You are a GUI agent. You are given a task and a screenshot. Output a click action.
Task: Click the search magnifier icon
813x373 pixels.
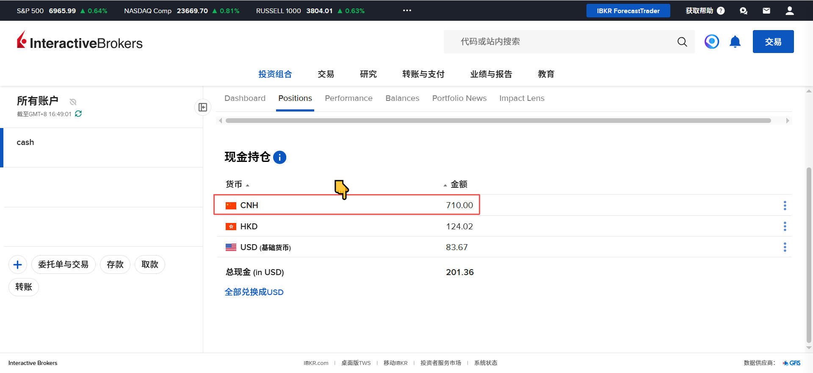682,42
